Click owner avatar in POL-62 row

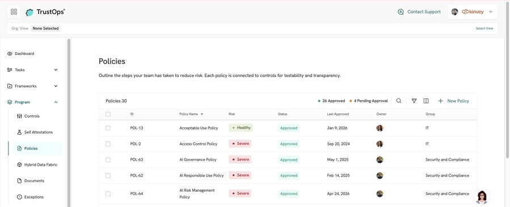click(380, 175)
